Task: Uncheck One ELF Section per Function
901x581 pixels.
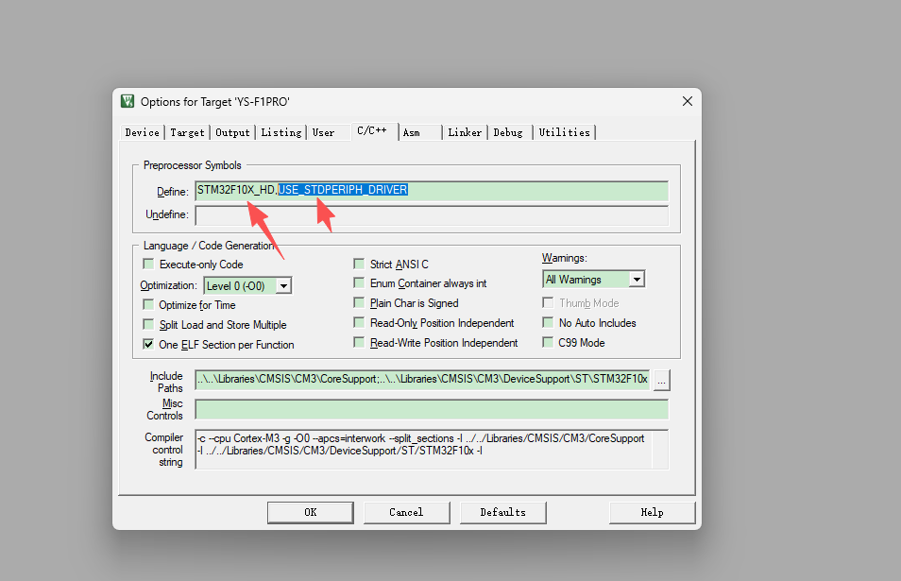Action: (x=148, y=344)
